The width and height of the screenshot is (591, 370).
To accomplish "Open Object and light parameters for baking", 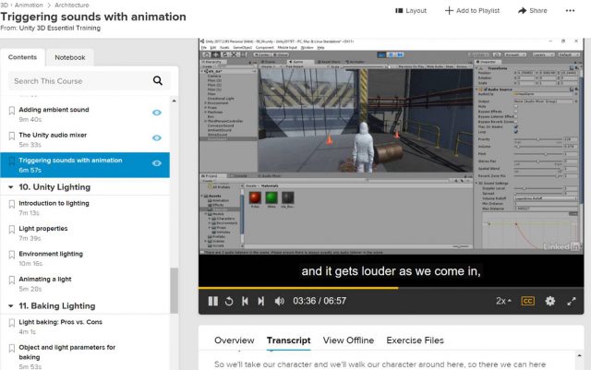I will click(x=67, y=352).
